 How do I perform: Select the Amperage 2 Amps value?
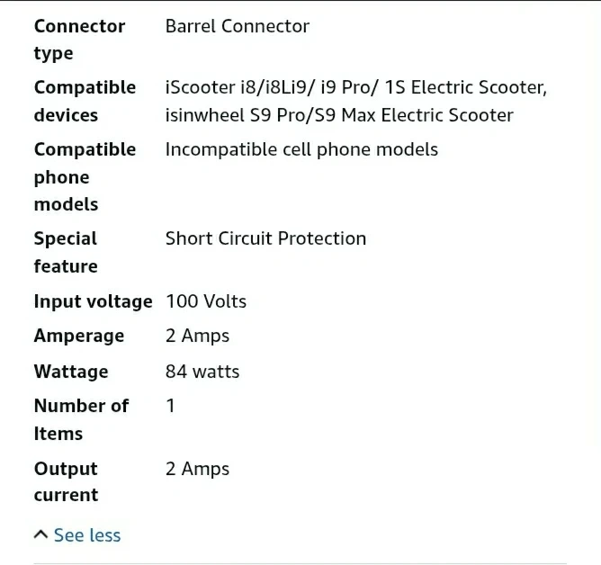click(x=197, y=336)
